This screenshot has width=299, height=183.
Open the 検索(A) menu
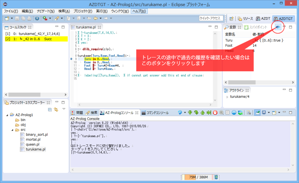[x=64, y=11]
